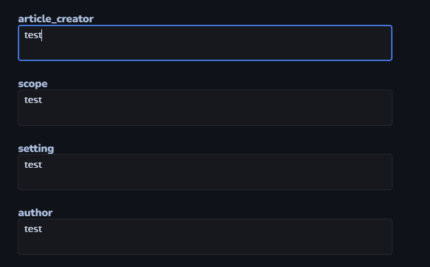Click the word test in scope field
This screenshot has width=430, height=267.
[x=32, y=100]
